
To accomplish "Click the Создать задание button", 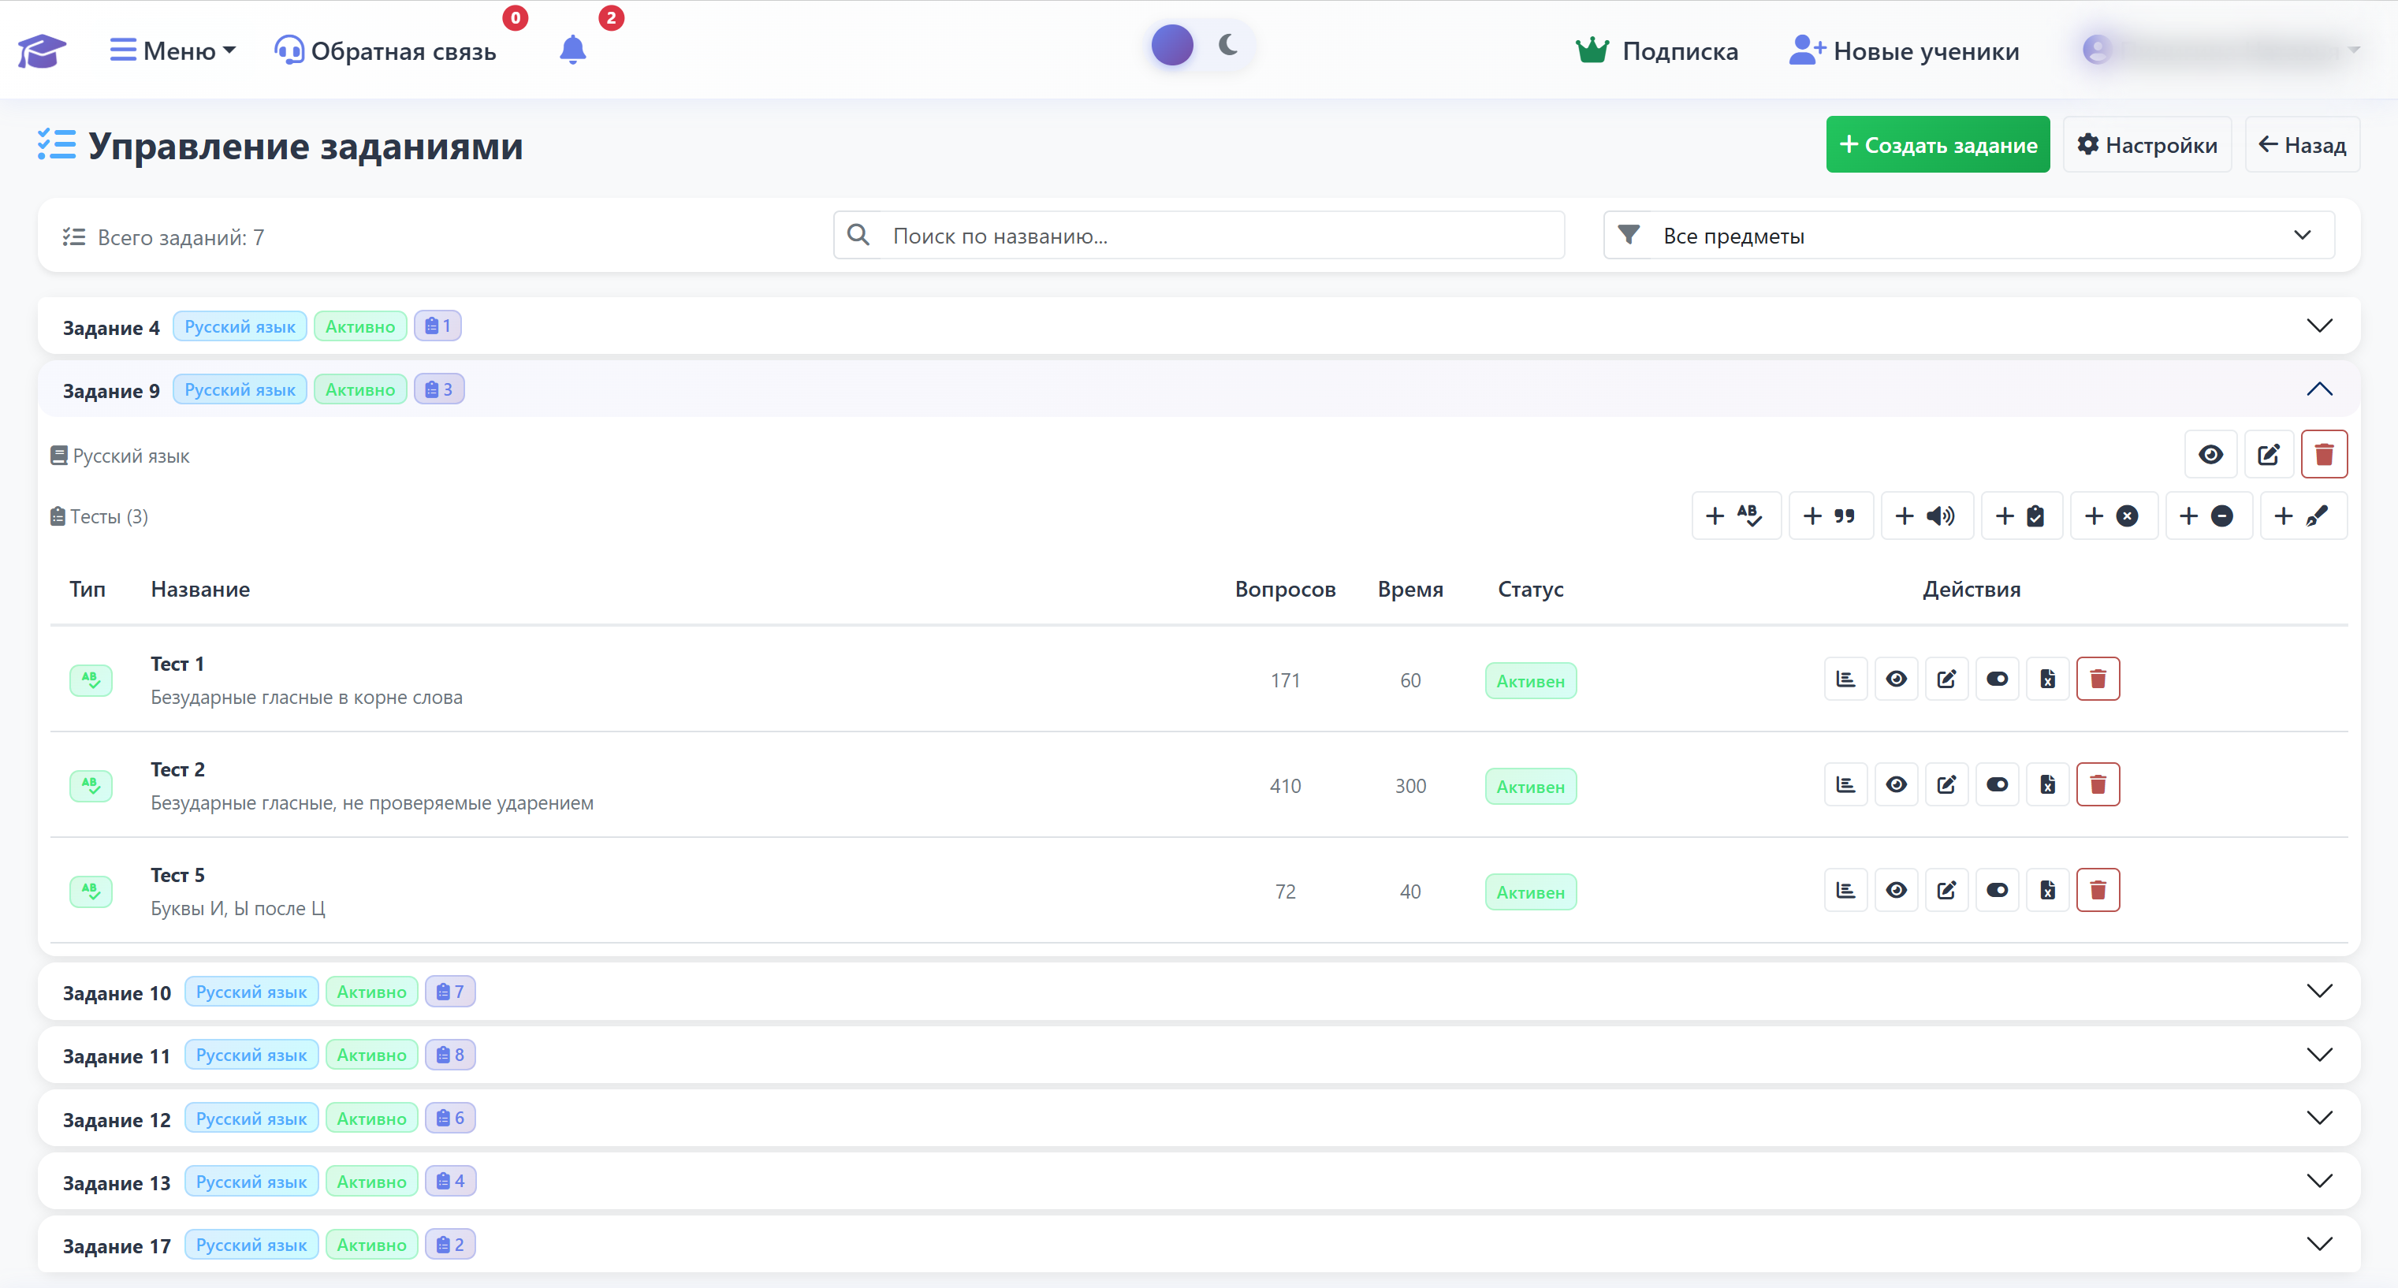I will 1937,144.
